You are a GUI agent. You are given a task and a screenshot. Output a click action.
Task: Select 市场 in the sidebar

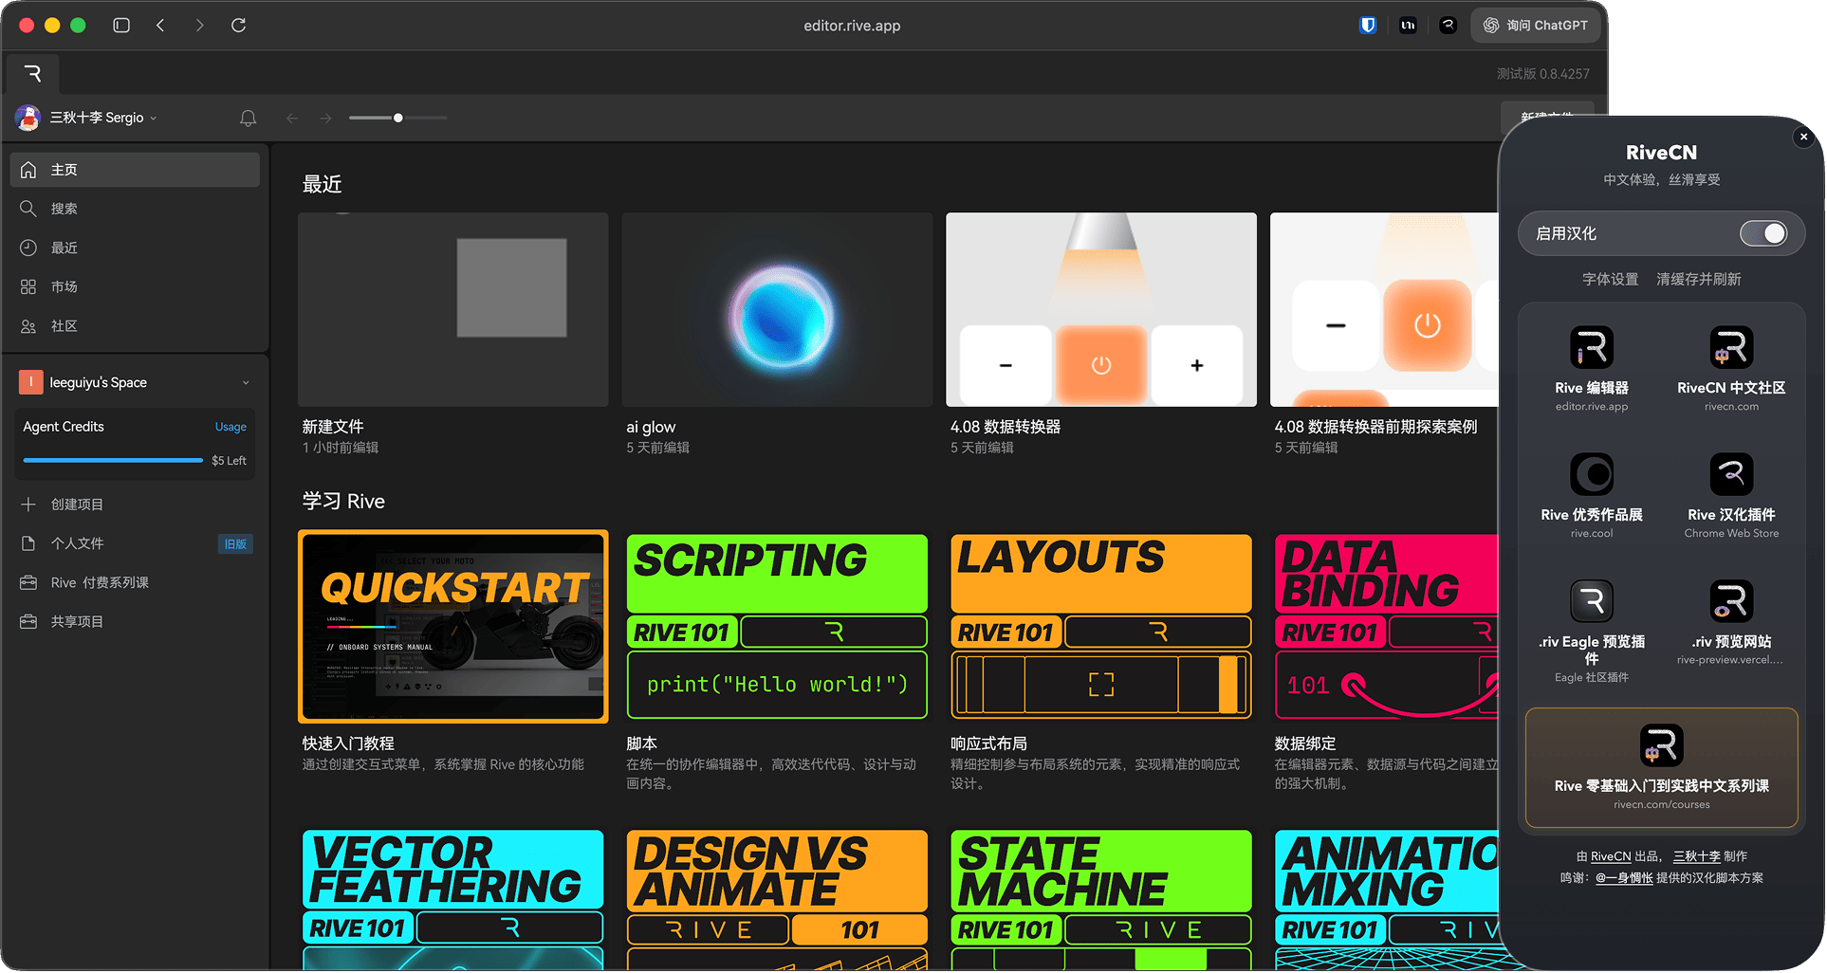click(x=64, y=286)
